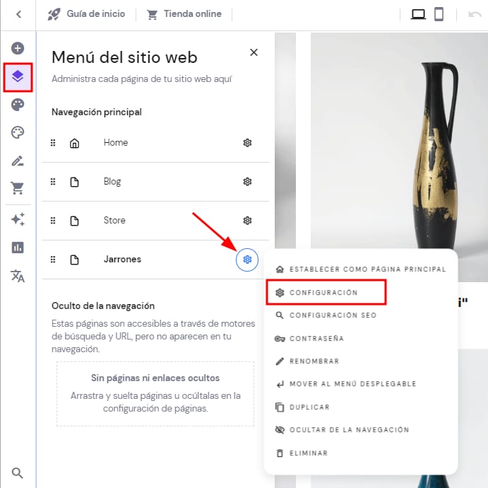Open analytics chart icon

point(18,248)
